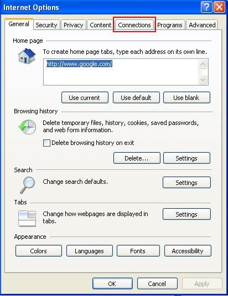Open Settings for search defaults
This screenshot has width=228, height=296.
coord(186,183)
